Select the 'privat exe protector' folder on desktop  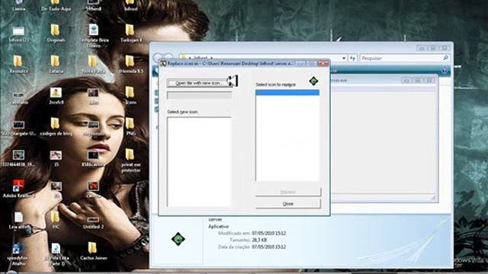(x=130, y=161)
